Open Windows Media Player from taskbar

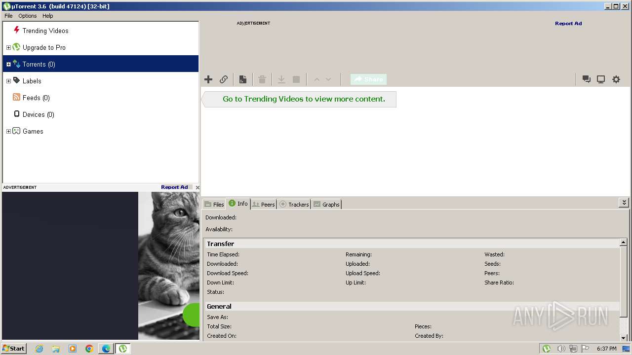click(x=73, y=349)
